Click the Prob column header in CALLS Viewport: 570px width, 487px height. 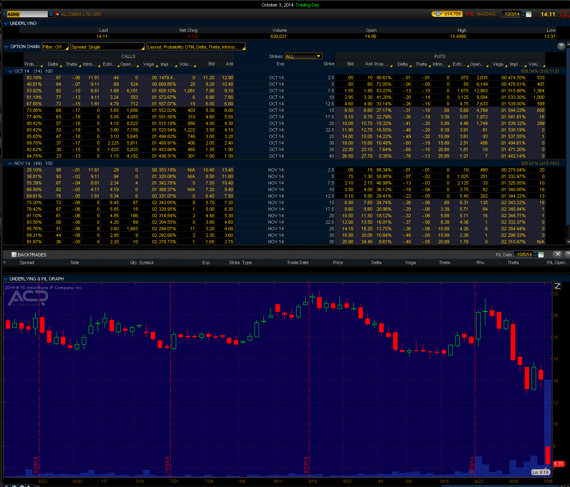(33, 64)
